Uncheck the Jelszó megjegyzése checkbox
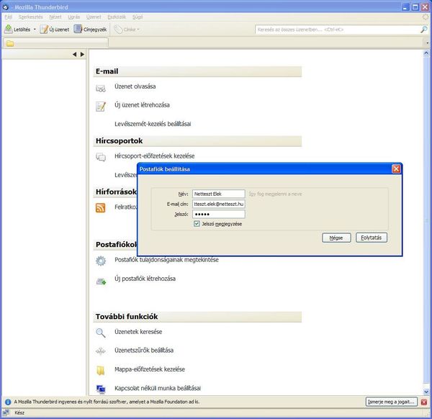The image size is (432, 419). (197, 224)
